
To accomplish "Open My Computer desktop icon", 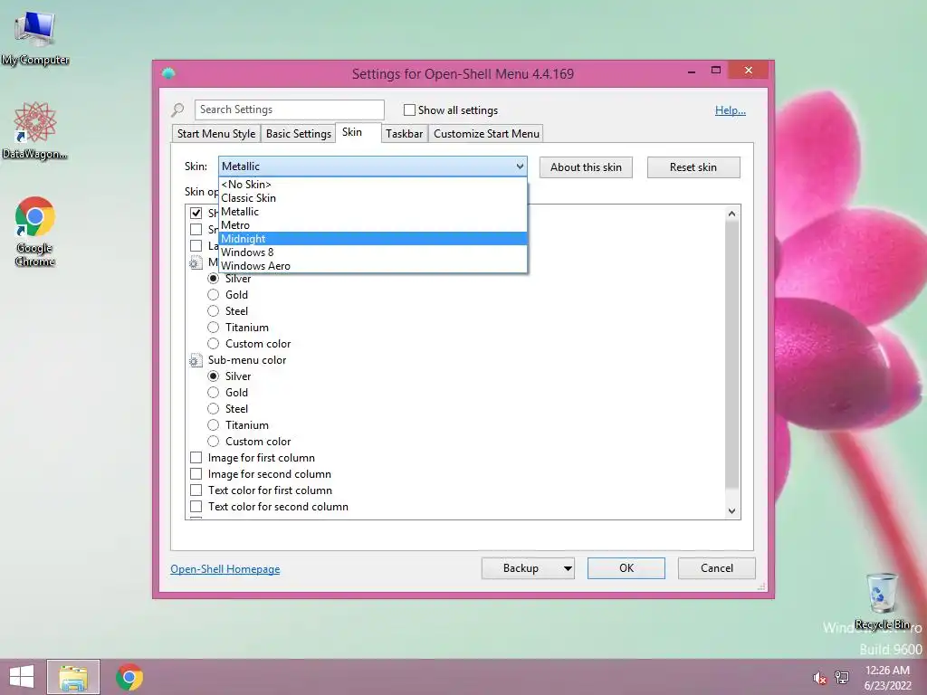I will click(x=35, y=38).
